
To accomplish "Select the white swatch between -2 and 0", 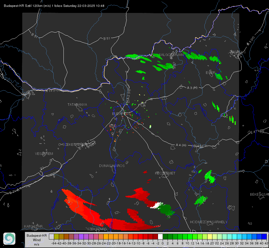I will click(160, 236).
